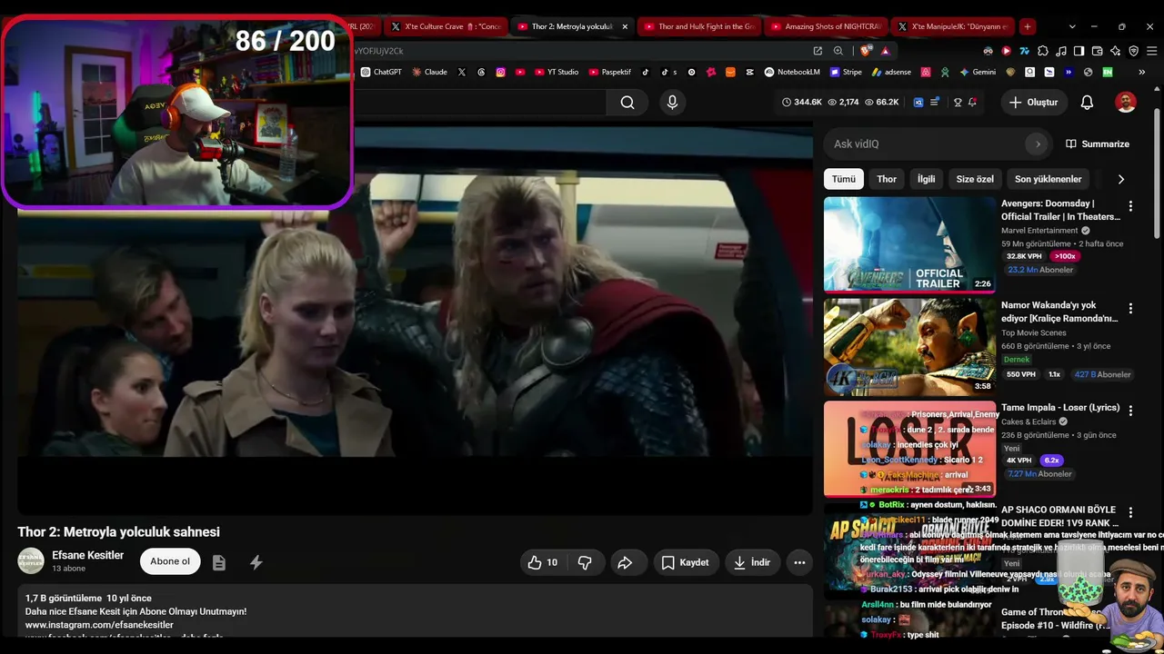The height and width of the screenshot is (654, 1164).
Task: Open the Instagram bookmark icon
Action: [500, 72]
